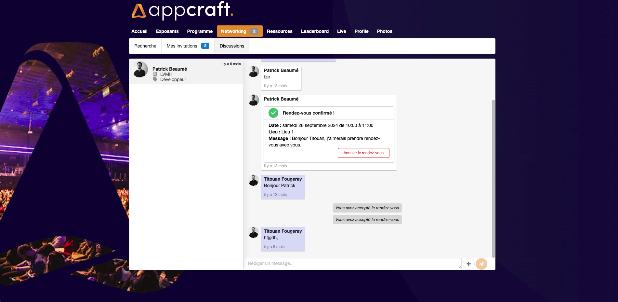618x302 pixels.
Task: Open the Programme section
Action: 200,31
